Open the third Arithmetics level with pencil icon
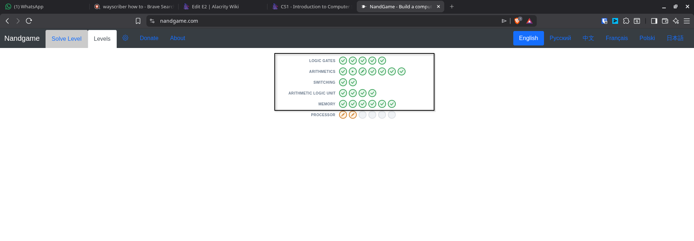The width and height of the screenshot is (694, 241). tap(363, 71)
